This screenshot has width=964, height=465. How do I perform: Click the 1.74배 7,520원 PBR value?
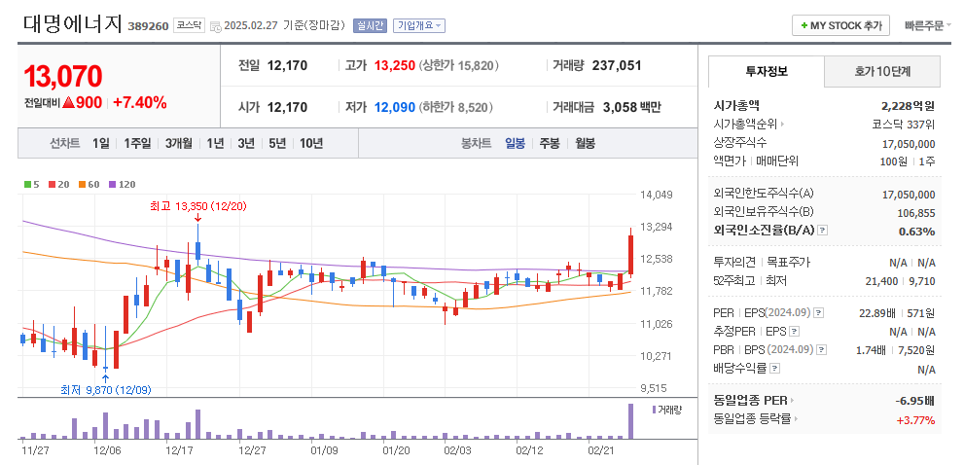click(x=896, y=350)
